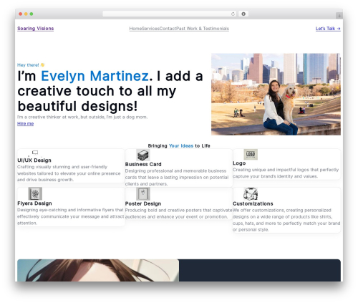Image resolution: width=358 pixels, height=303 pixels.
Task: Click the Business Card heading
Action: tap(143, 165)
